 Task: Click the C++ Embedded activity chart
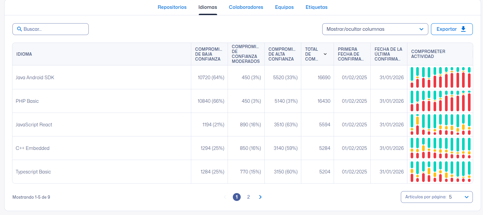[440, 148]
